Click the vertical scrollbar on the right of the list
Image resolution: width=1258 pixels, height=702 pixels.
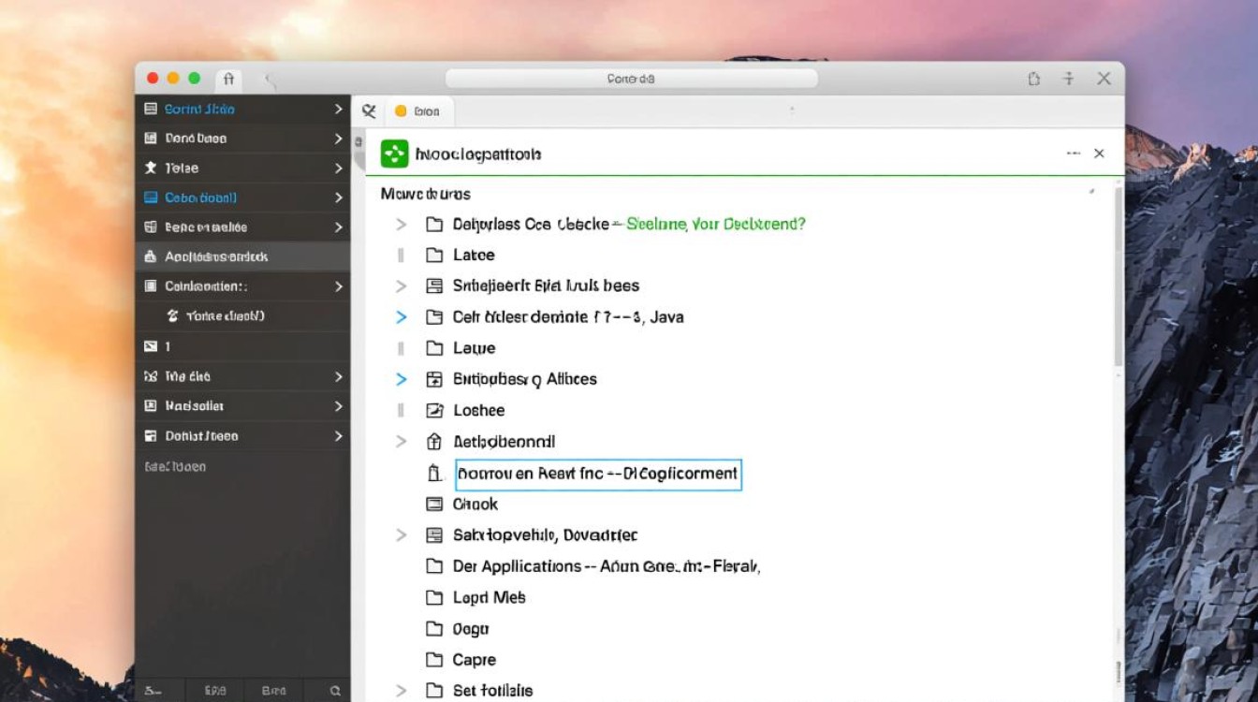[1118, 281]
